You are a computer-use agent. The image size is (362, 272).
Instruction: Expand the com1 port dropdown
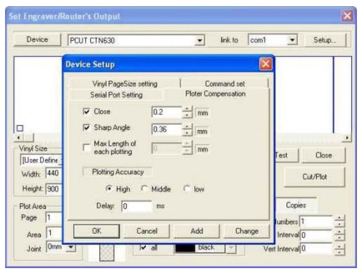coord(293,41)
